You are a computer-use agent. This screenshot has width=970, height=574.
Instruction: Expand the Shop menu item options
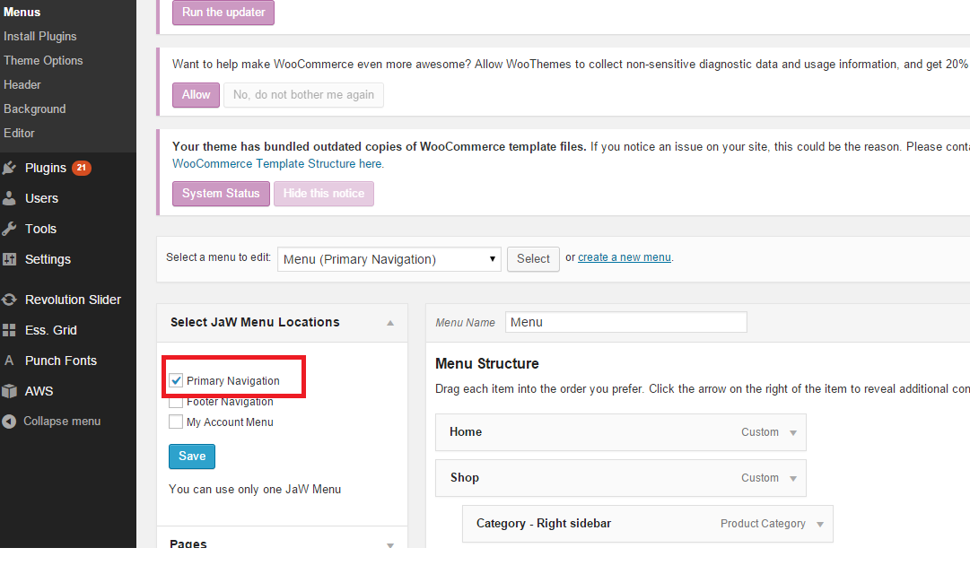792,478
